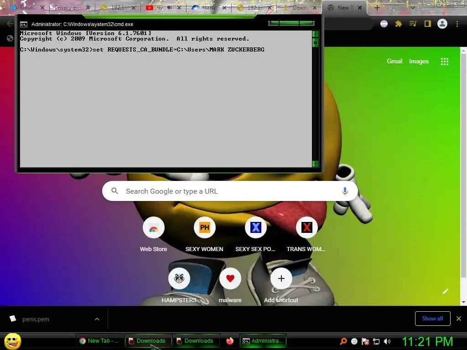Click the striped flag extension icon
This screenshot has width=467, height=350.
coord(384,24)
